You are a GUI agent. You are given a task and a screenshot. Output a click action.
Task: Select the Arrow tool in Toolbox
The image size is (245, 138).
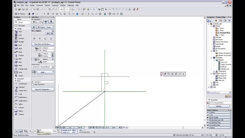22,22
